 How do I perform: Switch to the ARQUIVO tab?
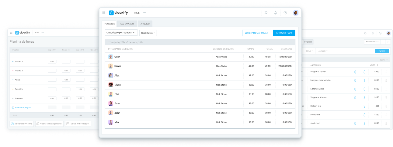click(145, 24)
